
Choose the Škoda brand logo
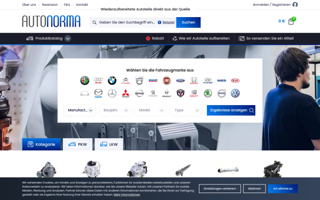tap(208, 93)
